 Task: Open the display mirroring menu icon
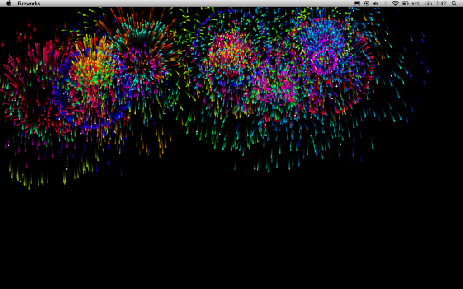(x=356, y=3)
